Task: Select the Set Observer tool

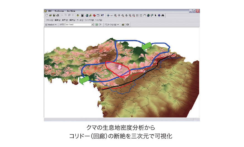Action: 126,15
